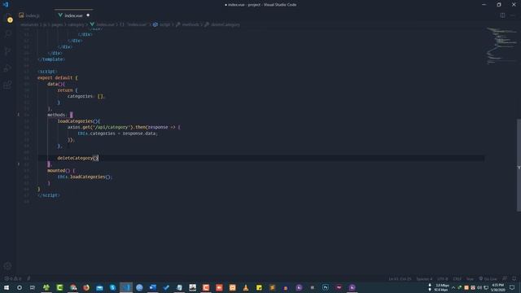The width and height of the screenshot is (521, 293).
Task: Click the closing '</script>' tag
Action: (49, 195)
